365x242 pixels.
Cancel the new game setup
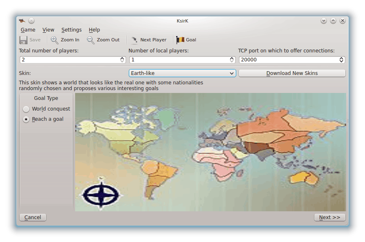[x=32, y=217]
